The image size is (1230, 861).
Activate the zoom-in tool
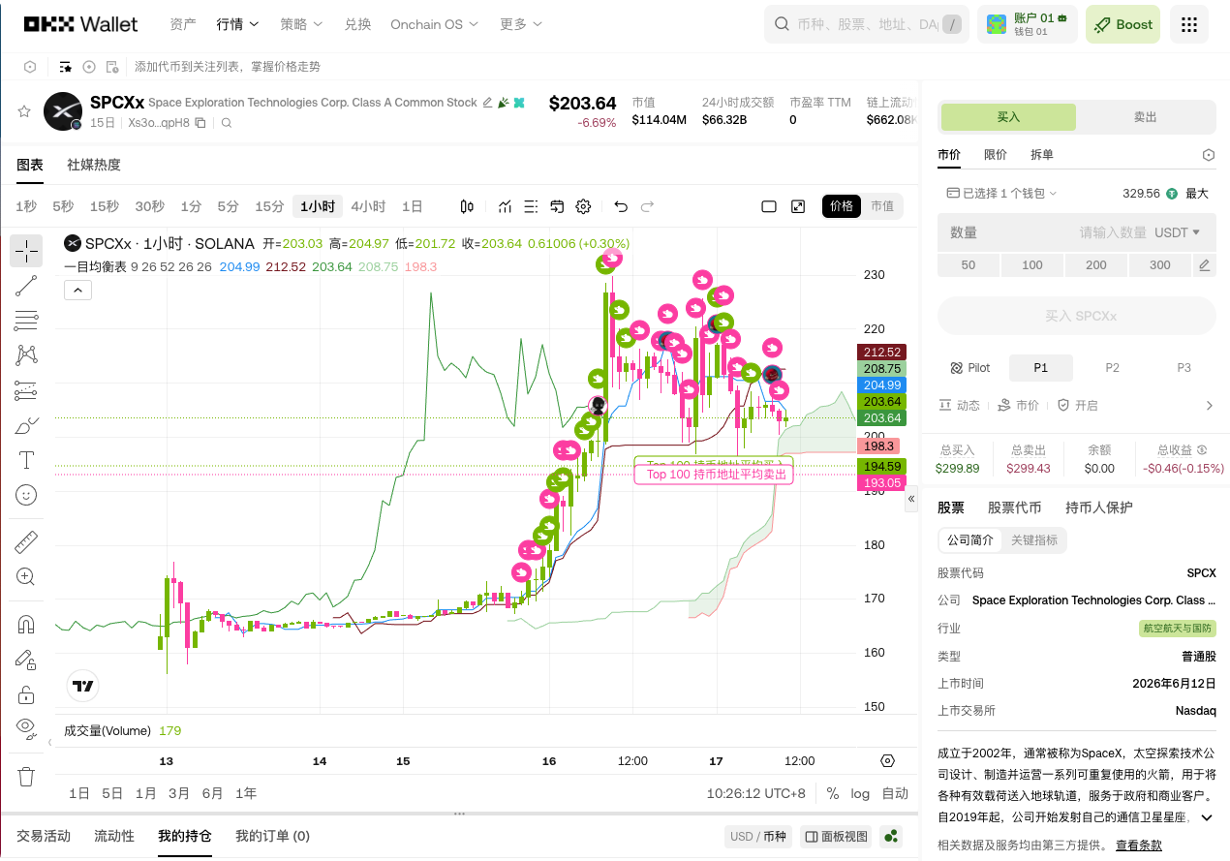[x=26, y=577]
